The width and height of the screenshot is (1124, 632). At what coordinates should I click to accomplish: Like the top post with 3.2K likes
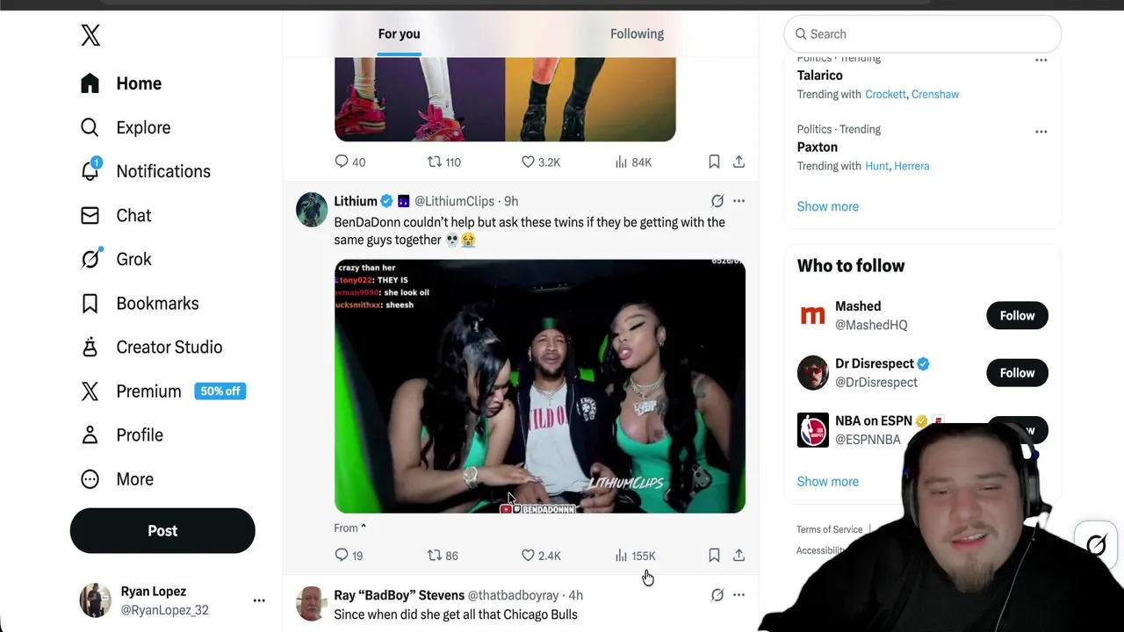pos(528,162)
